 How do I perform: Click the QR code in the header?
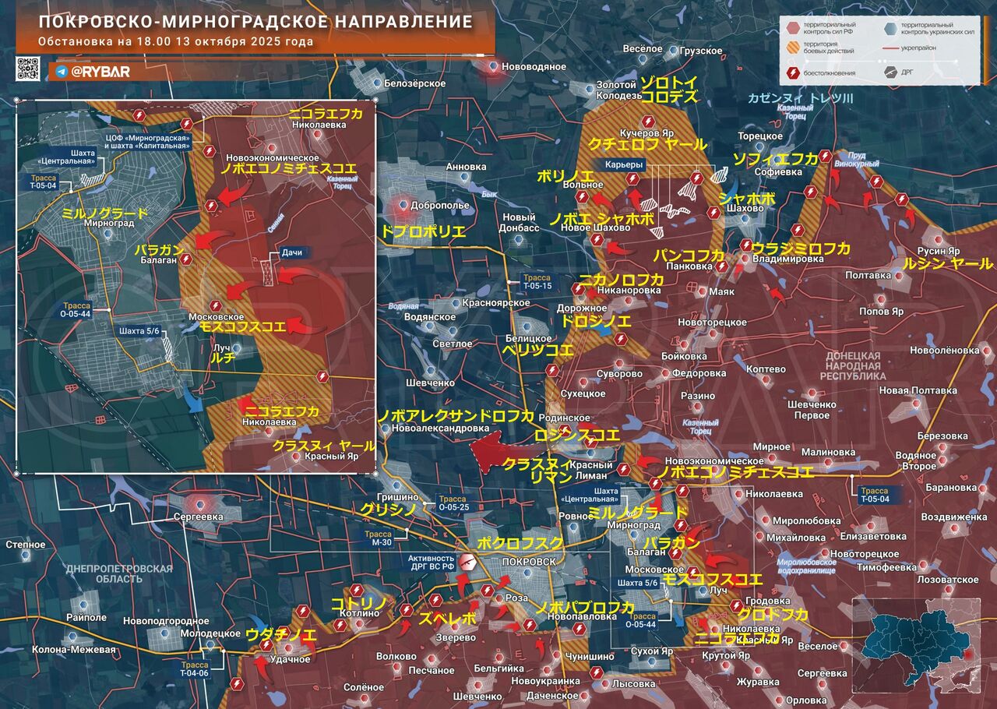(x=28, y=69)
